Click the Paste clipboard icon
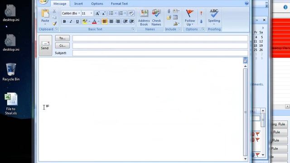Image resolution: width=290 pixels, height=163 pixels. click(x=45, y=14)
